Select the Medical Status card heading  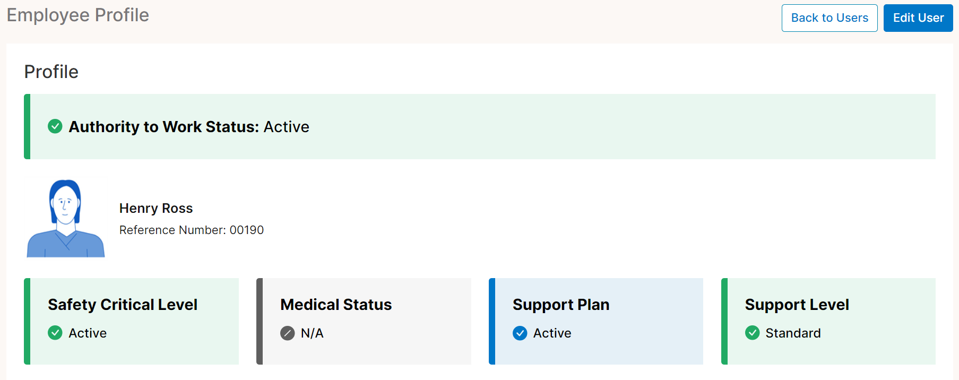point(336,305)
